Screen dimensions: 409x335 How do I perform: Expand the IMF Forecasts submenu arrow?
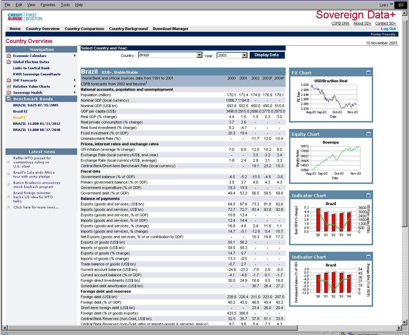click(75, 80)
